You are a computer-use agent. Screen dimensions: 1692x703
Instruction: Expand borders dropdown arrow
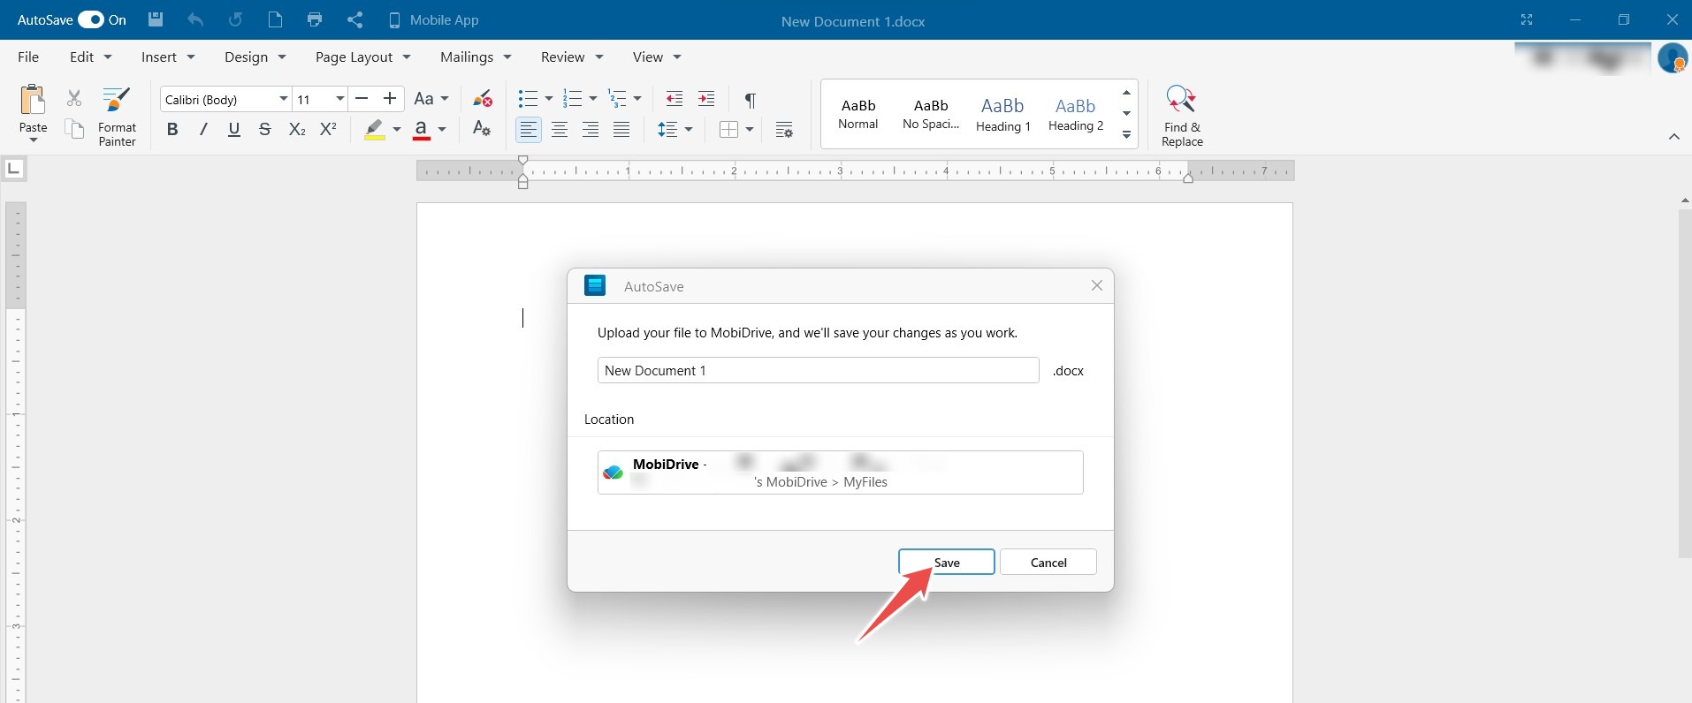(x=750, y=130)
